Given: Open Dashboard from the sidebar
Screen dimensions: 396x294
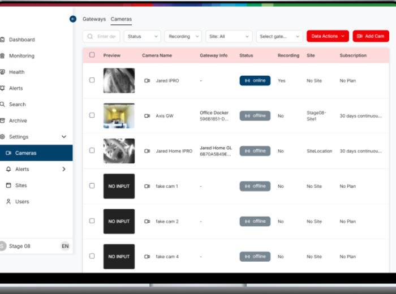Looking at the screenshot, I should tap(21, 40).
